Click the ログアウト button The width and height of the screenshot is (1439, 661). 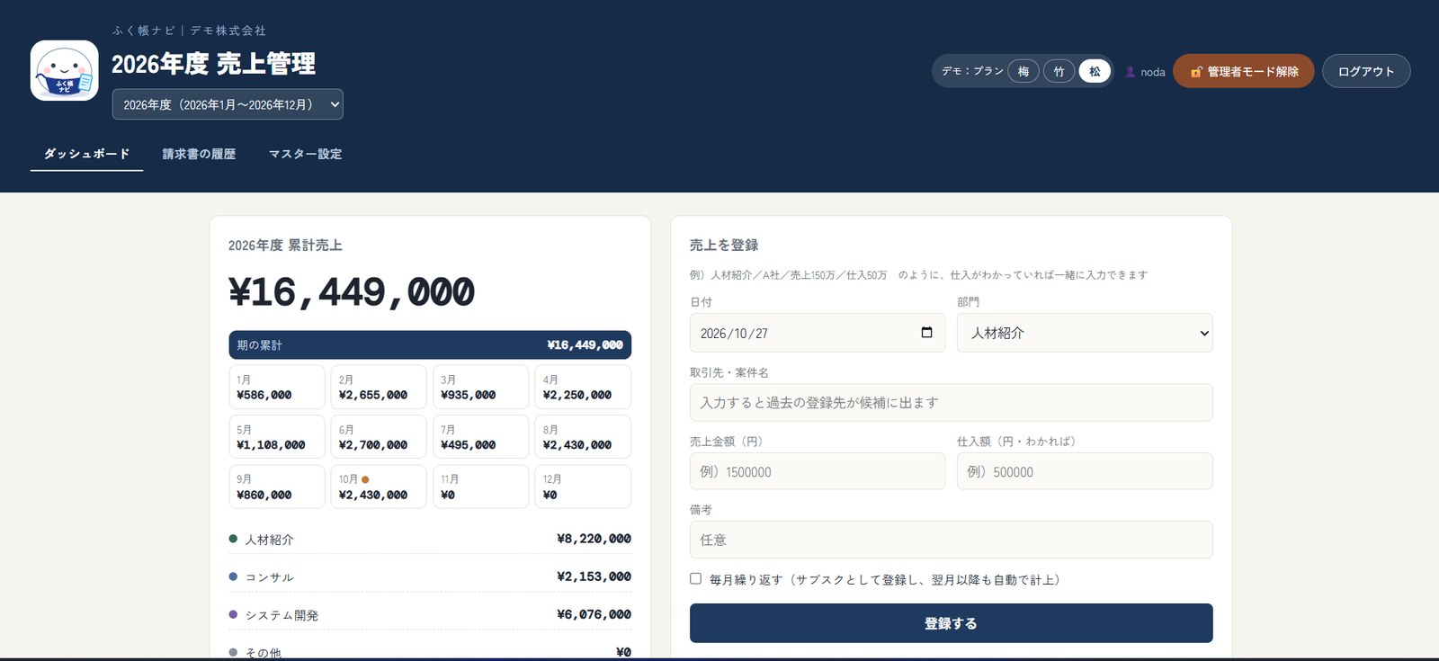coord(1366,72)
